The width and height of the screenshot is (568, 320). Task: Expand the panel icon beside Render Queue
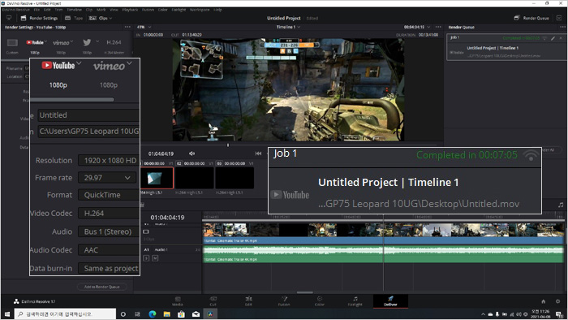559,18
